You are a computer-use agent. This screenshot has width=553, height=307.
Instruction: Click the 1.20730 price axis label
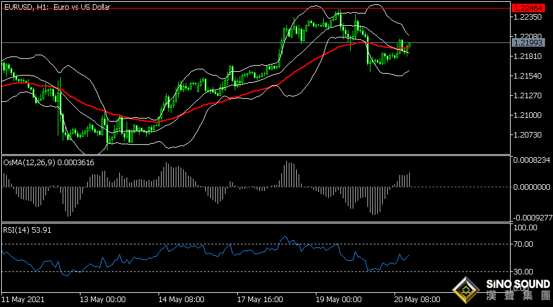click(527, 135)
